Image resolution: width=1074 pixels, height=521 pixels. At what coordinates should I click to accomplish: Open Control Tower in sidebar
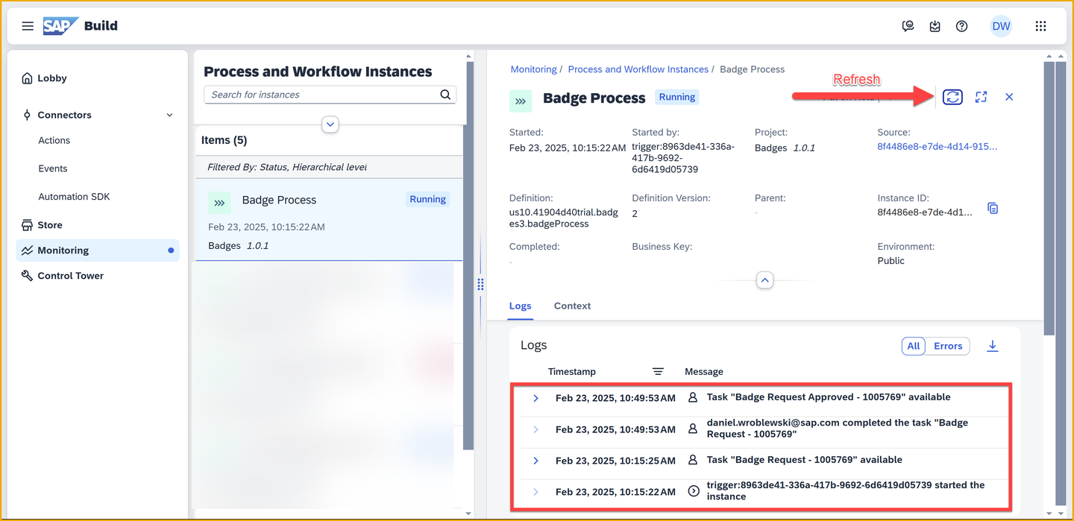[70, 276]
